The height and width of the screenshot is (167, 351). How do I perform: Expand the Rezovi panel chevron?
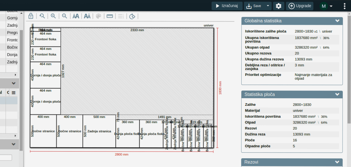click(x=337, y=162)
